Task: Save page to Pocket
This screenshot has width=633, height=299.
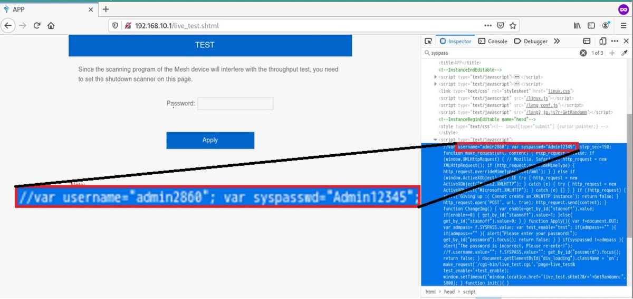Action: [501, 25]
